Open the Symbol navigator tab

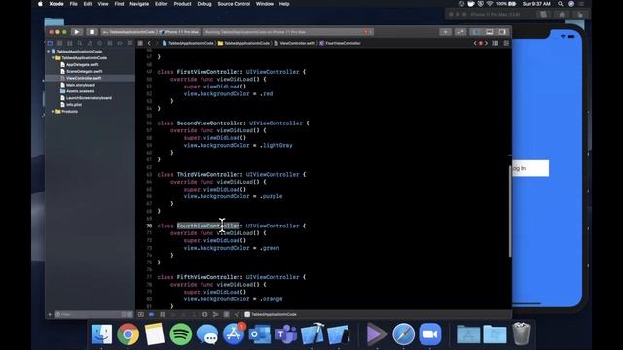pos(70,43)
